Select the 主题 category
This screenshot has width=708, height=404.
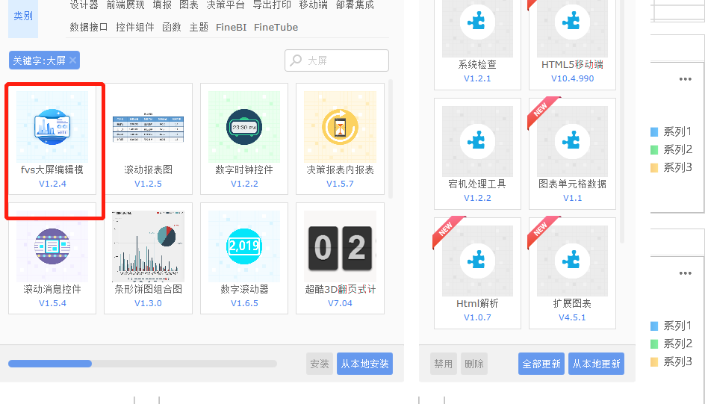click(x=199, y=27)
